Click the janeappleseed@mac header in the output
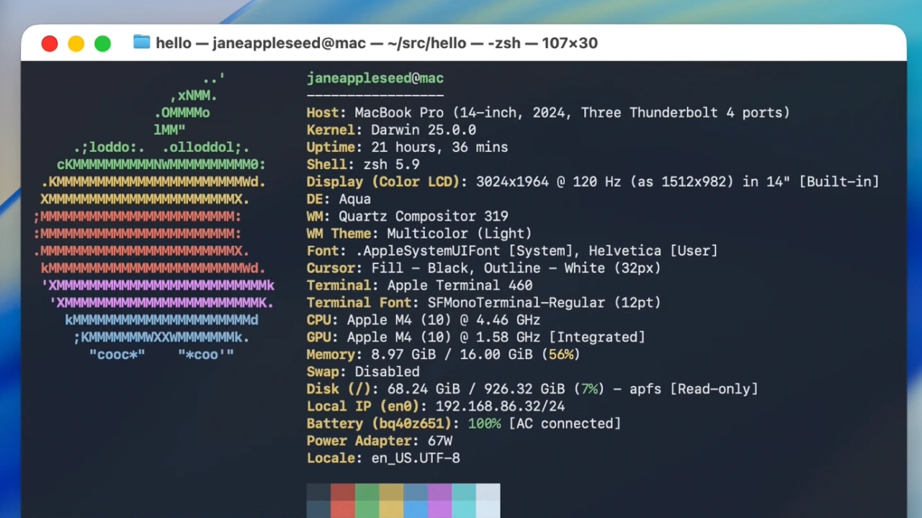 (375, 78)
